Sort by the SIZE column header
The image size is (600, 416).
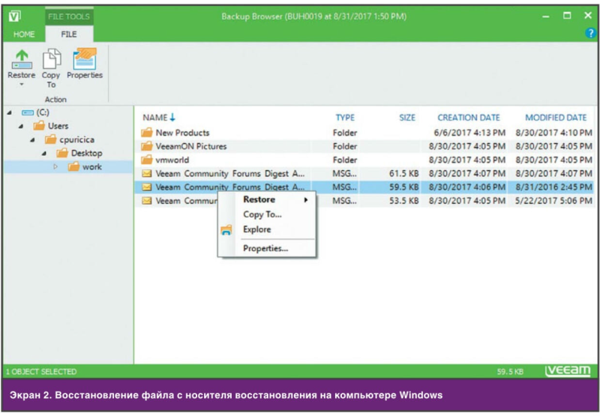(407, 118)
